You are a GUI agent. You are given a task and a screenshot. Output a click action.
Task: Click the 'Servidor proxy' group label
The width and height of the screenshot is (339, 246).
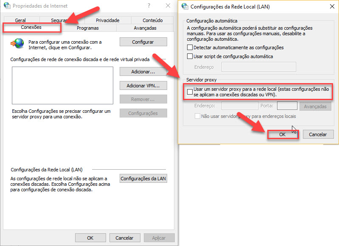[x=202, y=80]
